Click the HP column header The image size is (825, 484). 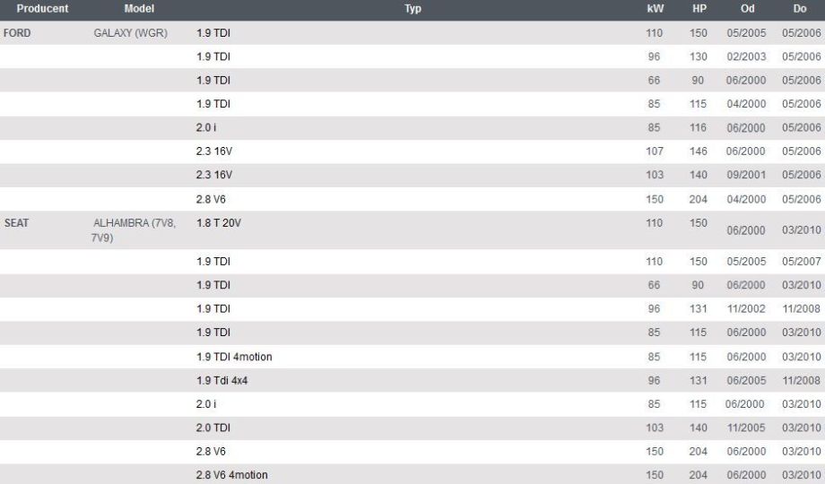click(699, 8)
